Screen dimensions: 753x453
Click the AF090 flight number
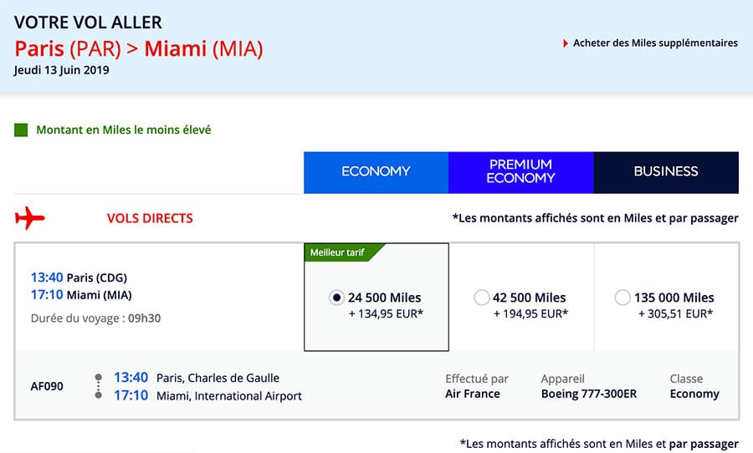click(47, 386)
